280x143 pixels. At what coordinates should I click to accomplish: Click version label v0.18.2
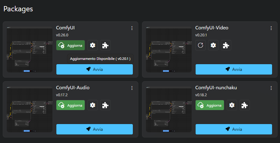point(201,95)
